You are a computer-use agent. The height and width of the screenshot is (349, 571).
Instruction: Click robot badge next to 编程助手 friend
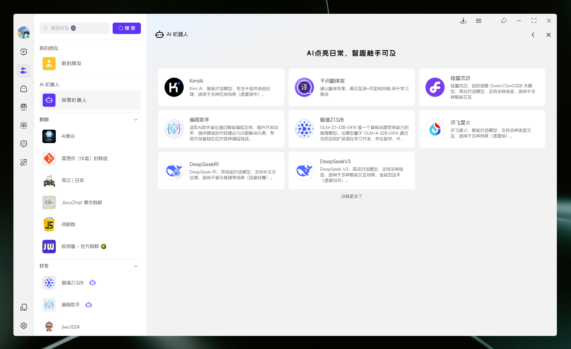click(89, 305)
